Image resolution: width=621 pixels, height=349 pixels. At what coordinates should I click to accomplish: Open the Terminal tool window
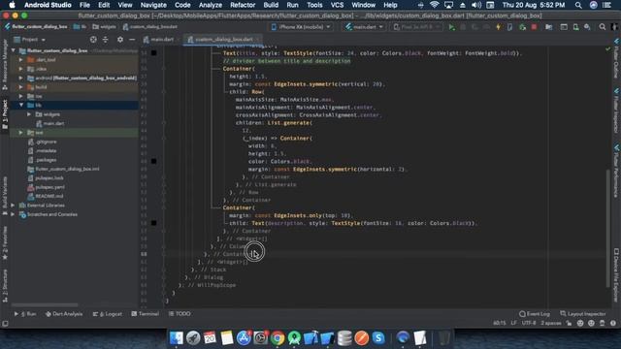pos(145,314)
